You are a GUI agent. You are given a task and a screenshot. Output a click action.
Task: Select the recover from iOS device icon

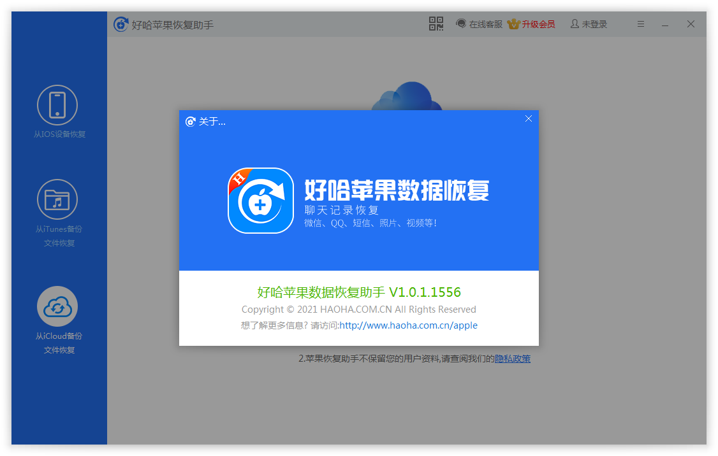[57, 105]
